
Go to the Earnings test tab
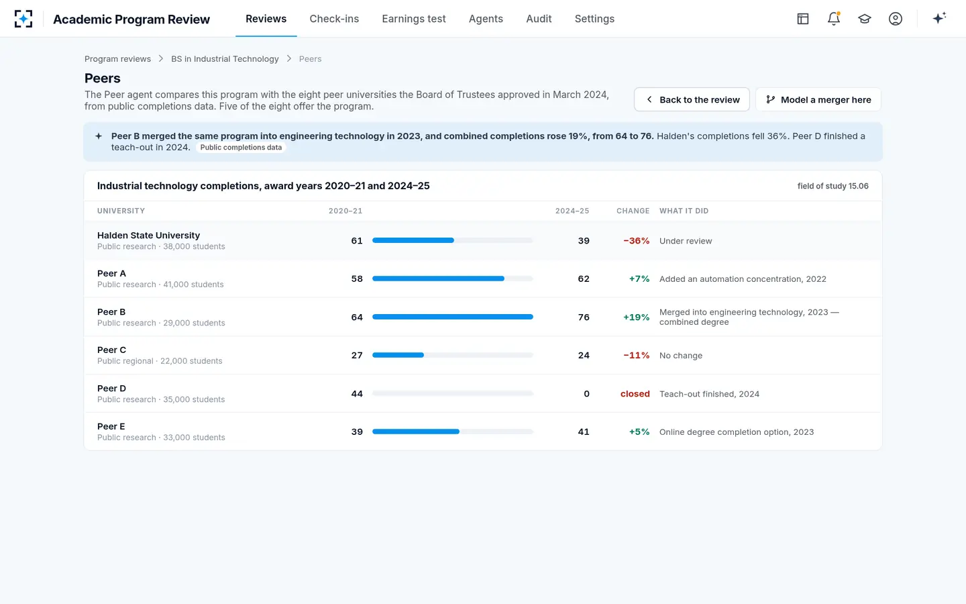point(414,19)
